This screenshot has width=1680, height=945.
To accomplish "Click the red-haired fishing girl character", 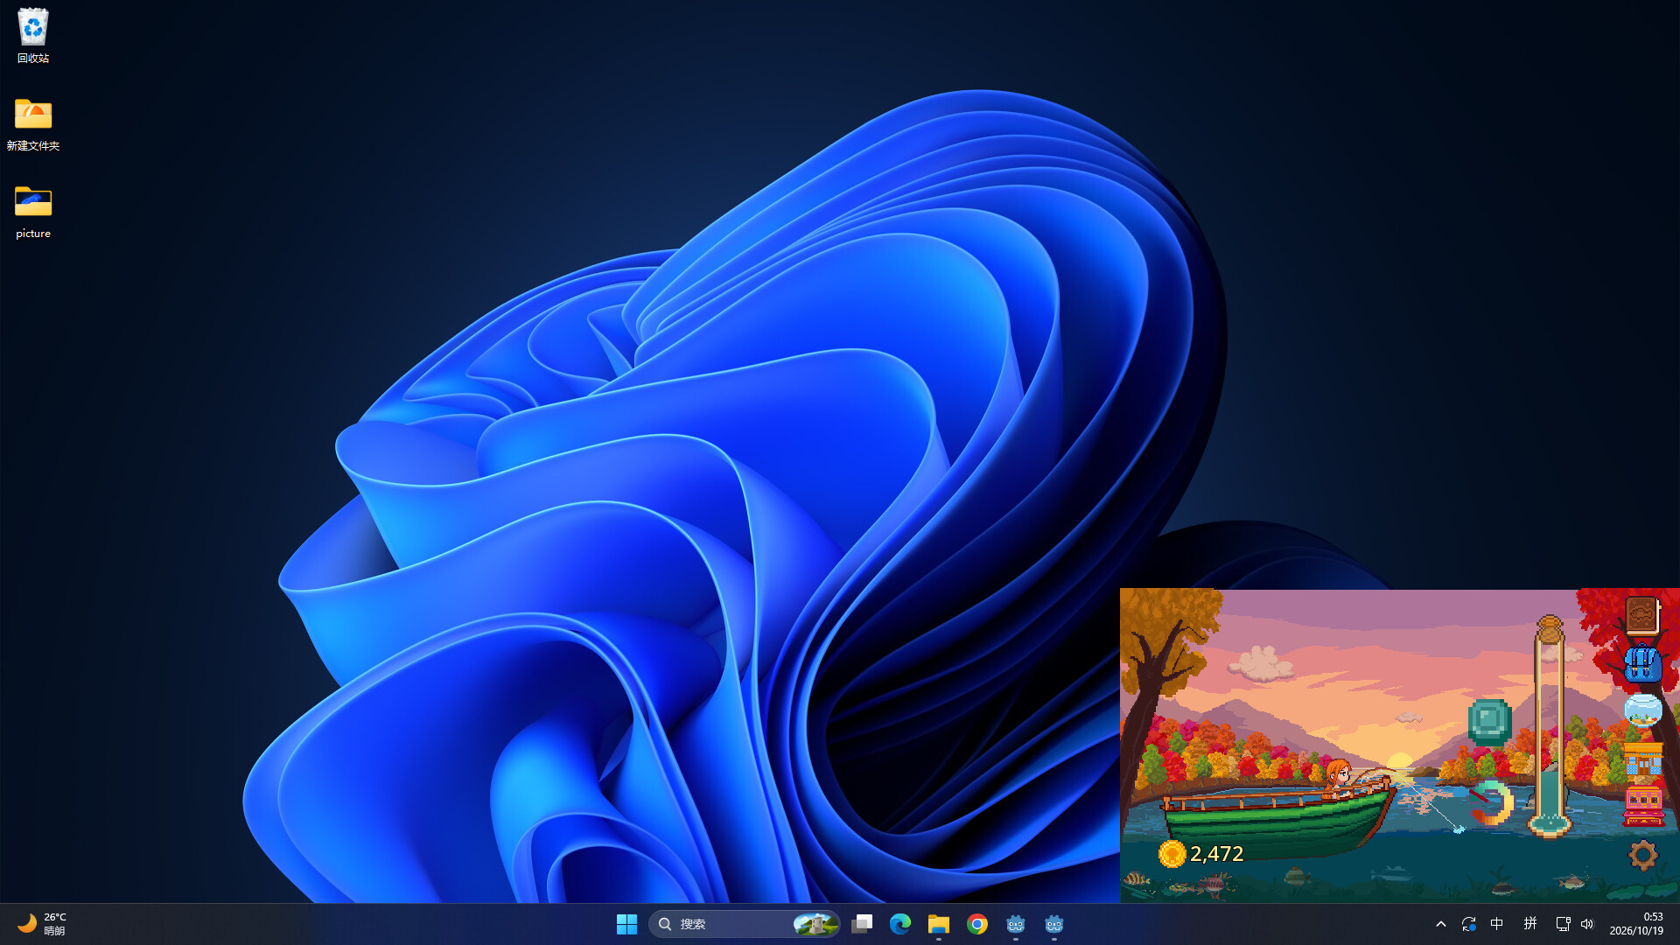I will (x=1337, y=778).
